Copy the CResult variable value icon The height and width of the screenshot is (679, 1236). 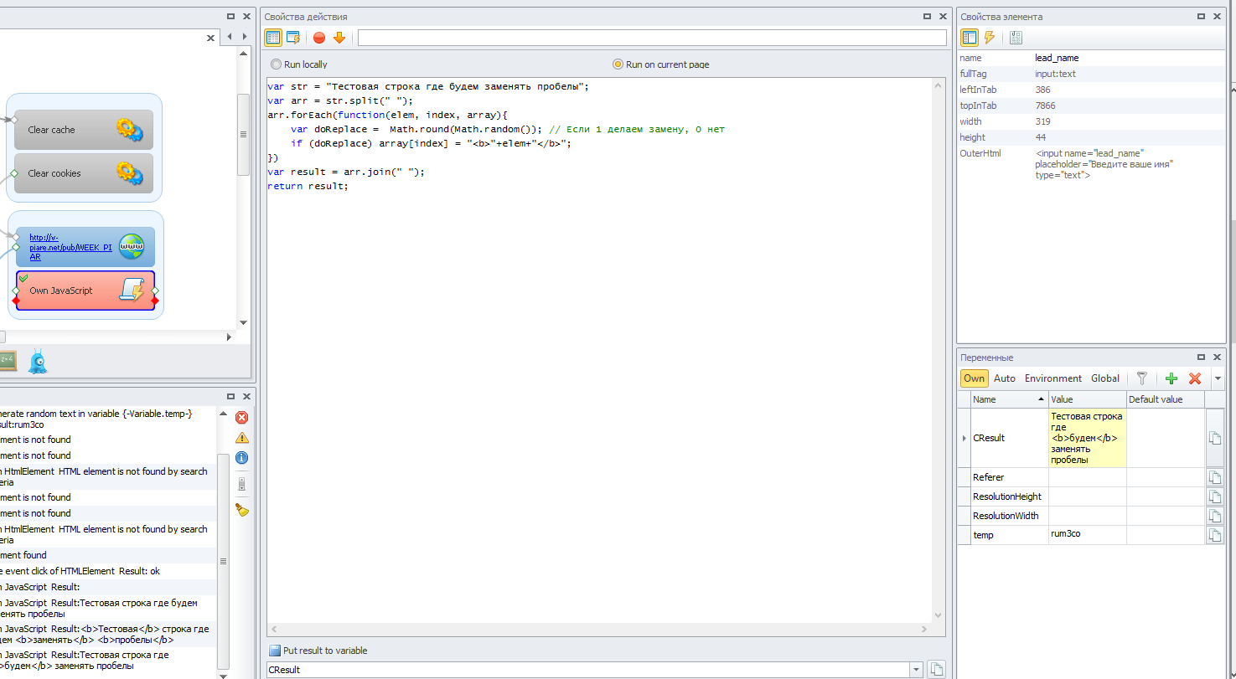point(1215,438)
